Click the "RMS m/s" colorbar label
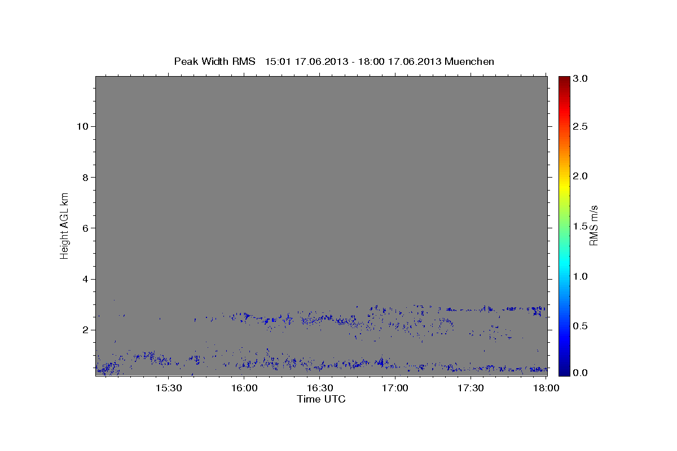The image size is (677, 451). click(594, 225)
